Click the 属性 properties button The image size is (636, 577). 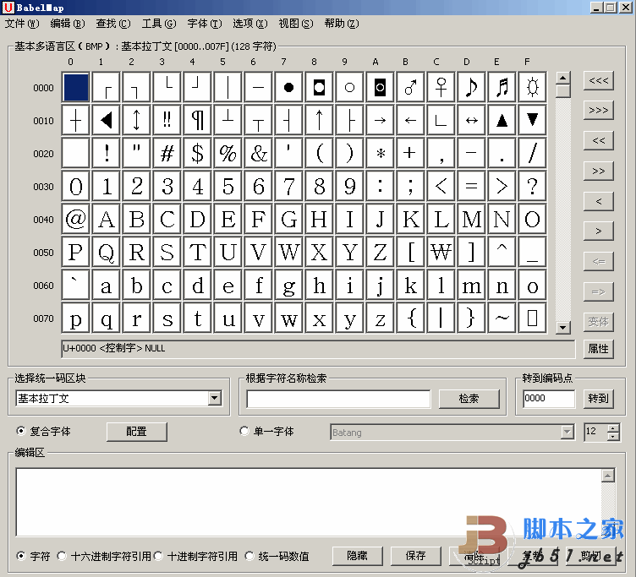click(598, 349)
